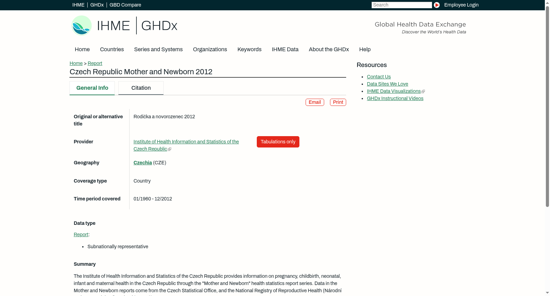Click the Subnationally representative list item
This screenshot has height=296, width=550.
coord(118,246)
